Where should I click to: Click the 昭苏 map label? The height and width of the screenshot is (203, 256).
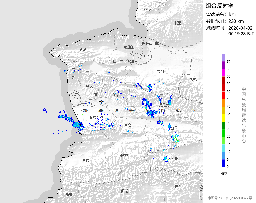[87, 160]
